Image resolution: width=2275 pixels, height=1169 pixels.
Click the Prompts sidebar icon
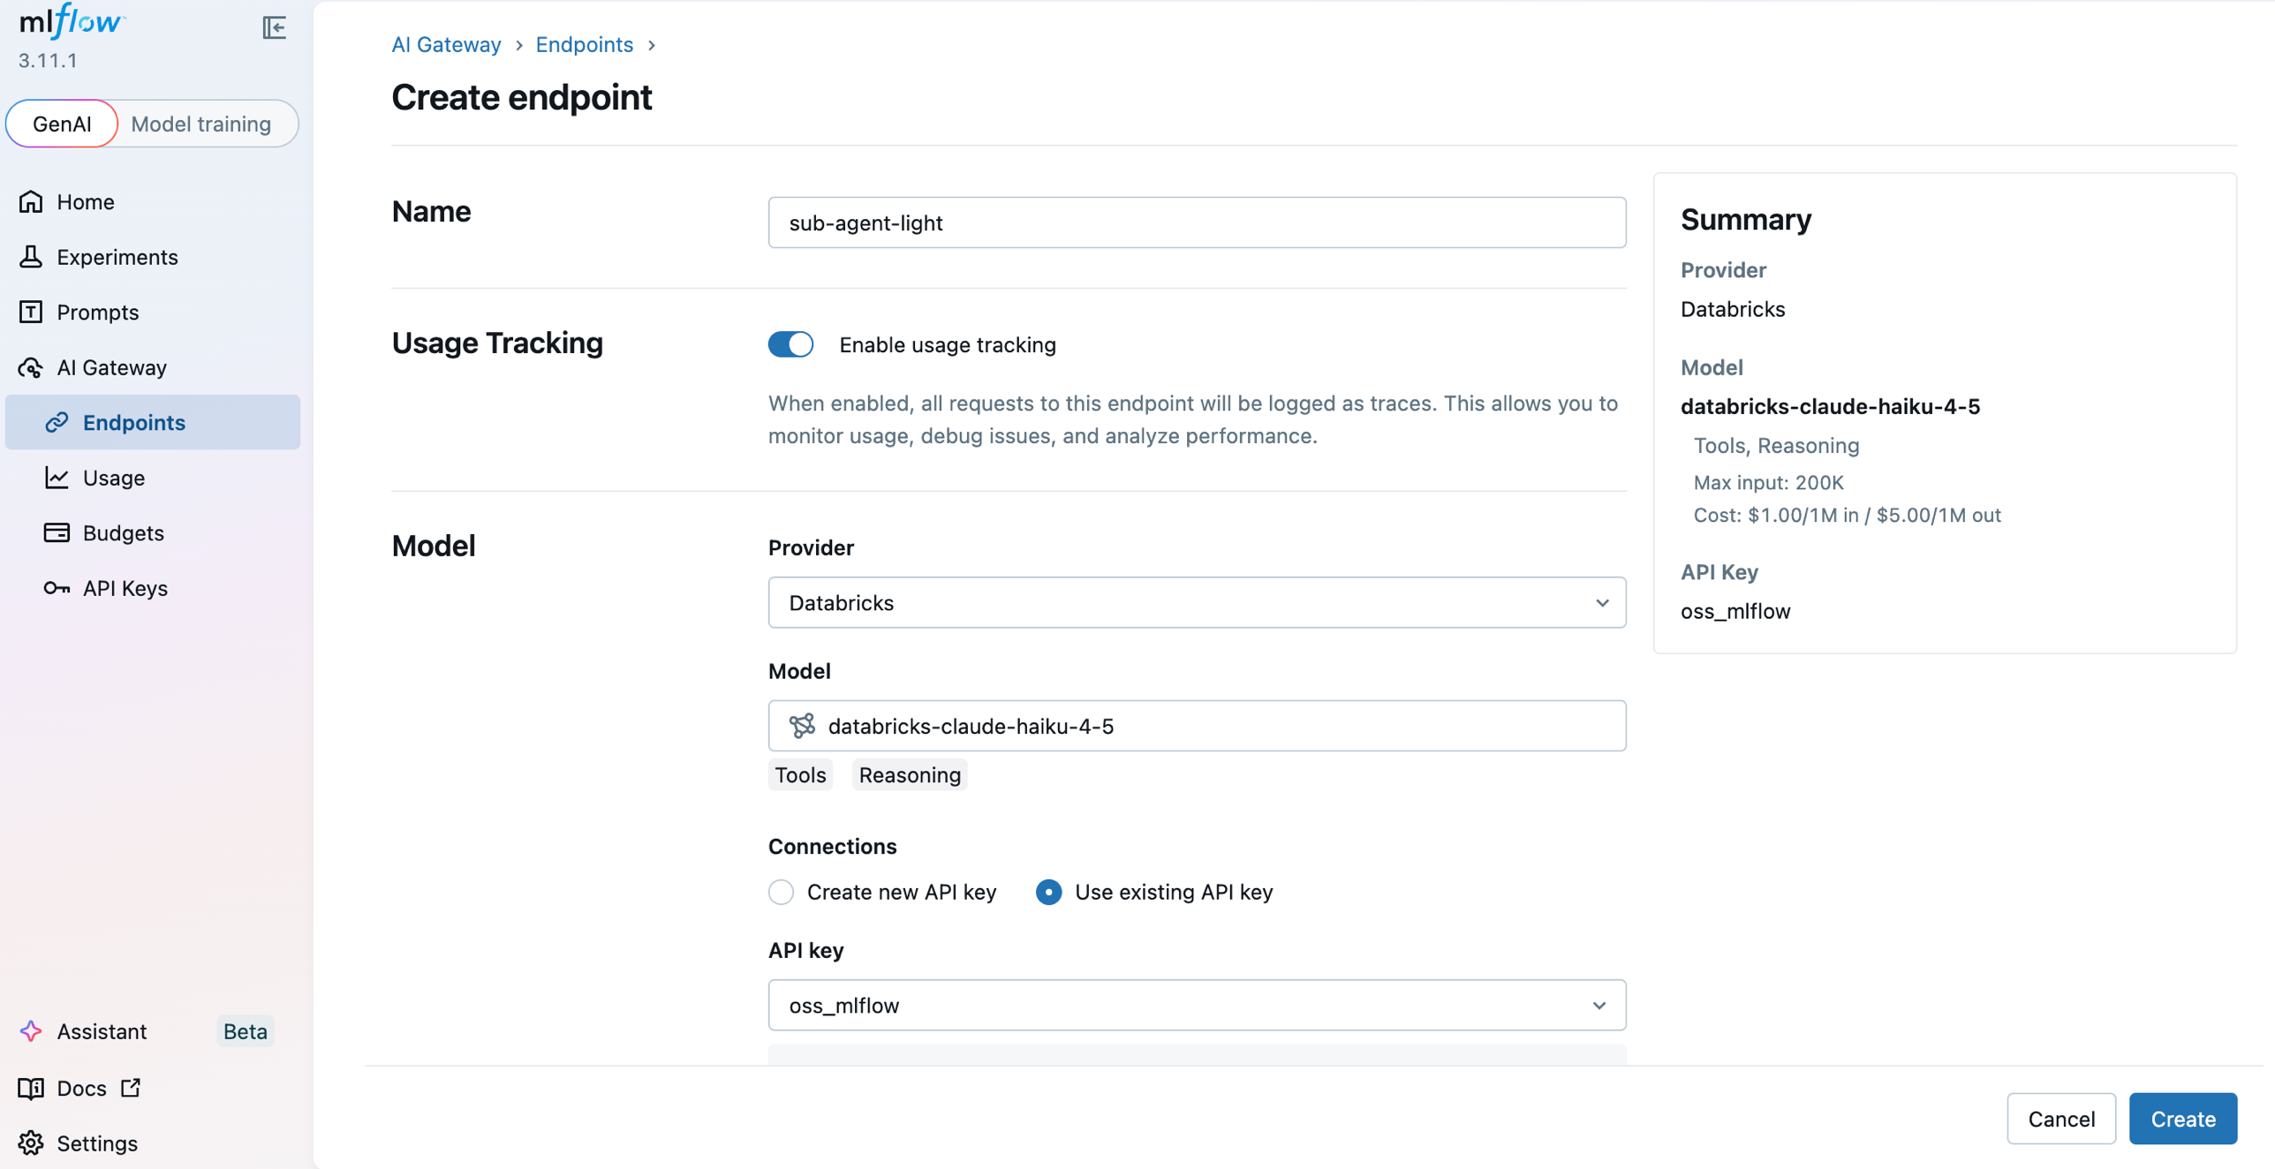[30, 312]
